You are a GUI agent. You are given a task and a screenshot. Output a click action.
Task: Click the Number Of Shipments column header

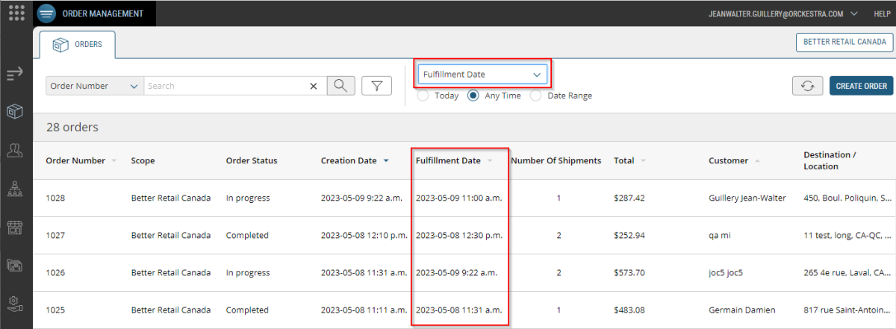click(556, 160)
